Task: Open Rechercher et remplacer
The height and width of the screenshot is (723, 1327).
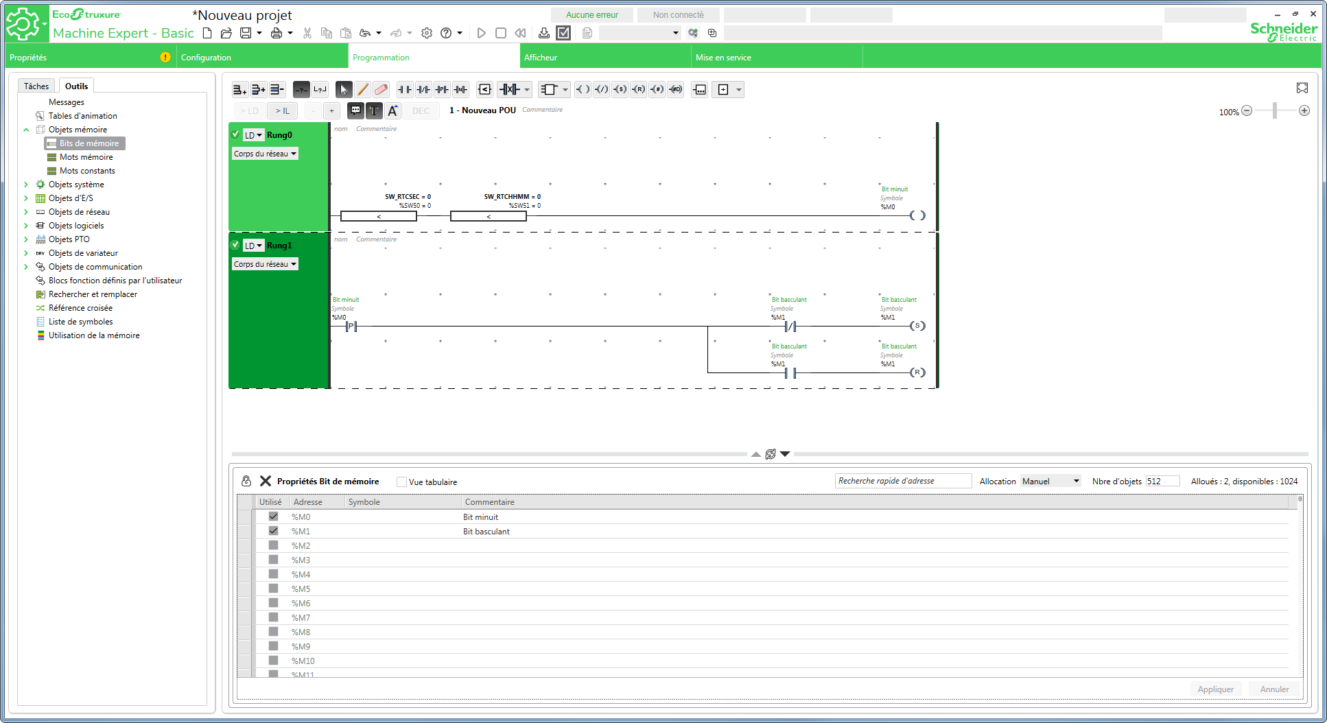Action: pyautogui.click(x=93, y=294)
